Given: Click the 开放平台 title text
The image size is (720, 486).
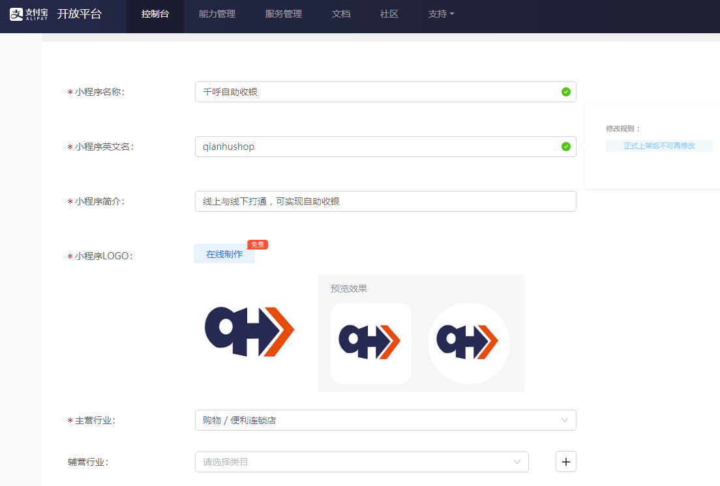Looking at the screenshot, I should [x=80, y=14].
